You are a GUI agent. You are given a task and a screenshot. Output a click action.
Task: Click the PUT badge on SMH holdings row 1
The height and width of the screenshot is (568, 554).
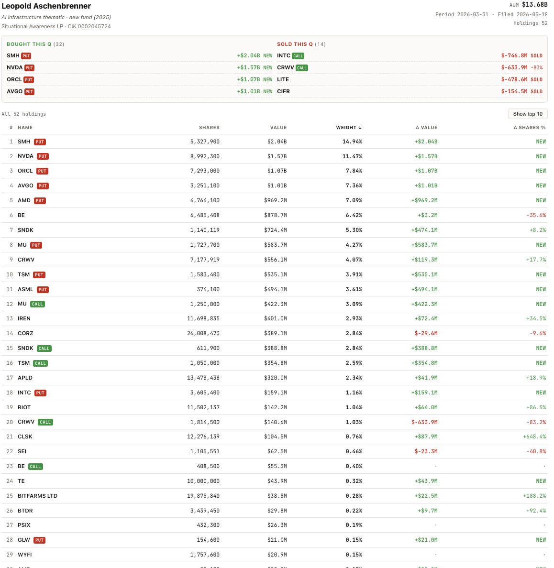tap(40, 142)
